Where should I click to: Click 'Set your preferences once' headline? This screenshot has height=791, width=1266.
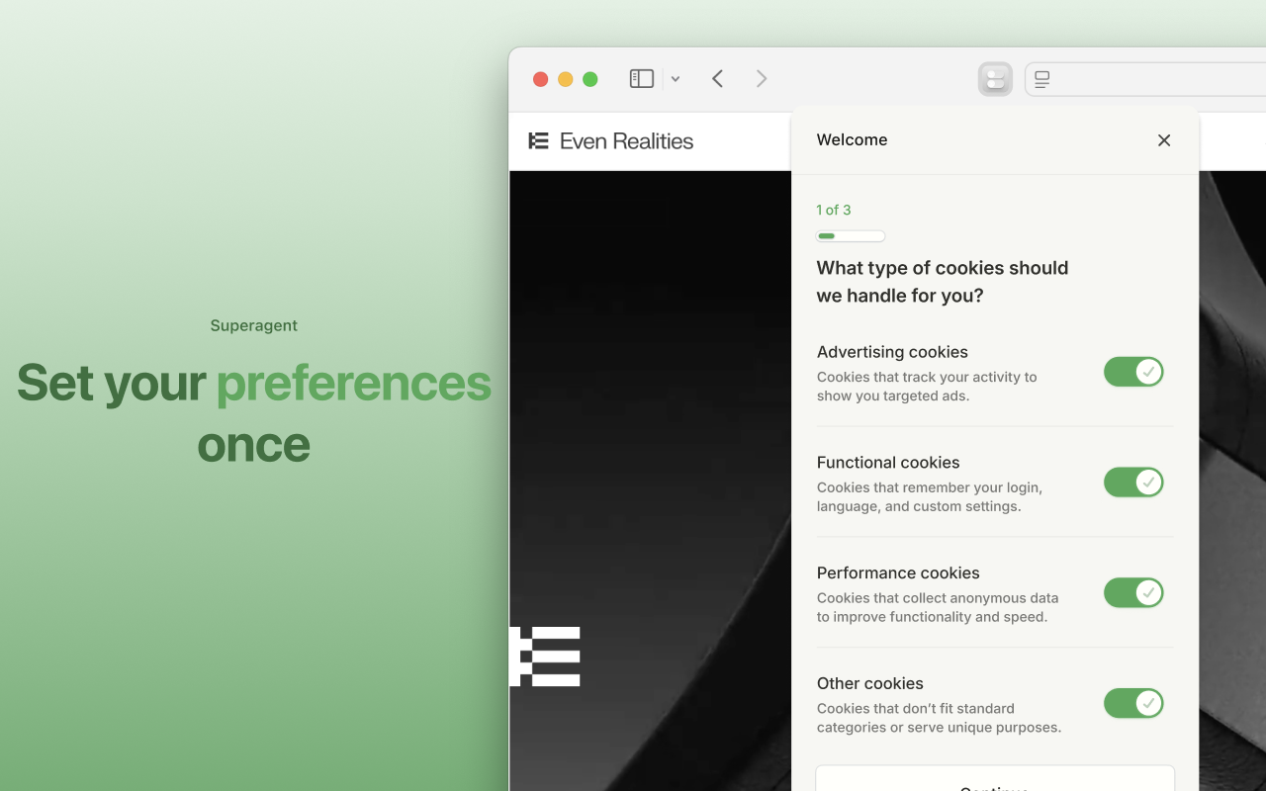coord(254,412)
